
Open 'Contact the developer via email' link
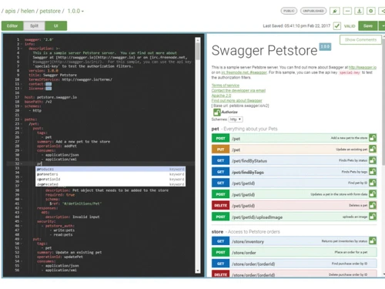(x=239, y=90)
